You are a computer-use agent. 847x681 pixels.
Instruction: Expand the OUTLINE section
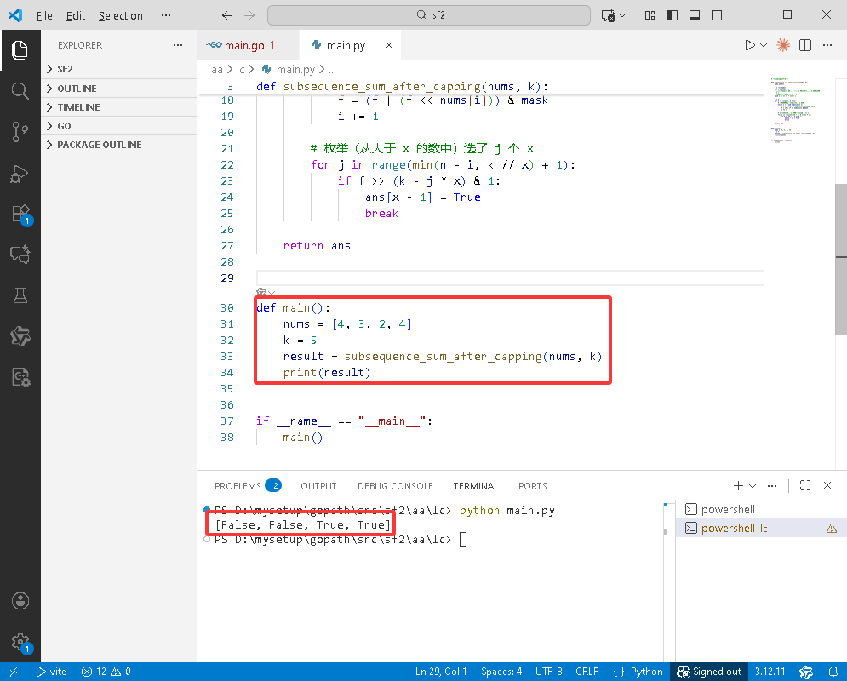tap(119, 88)
